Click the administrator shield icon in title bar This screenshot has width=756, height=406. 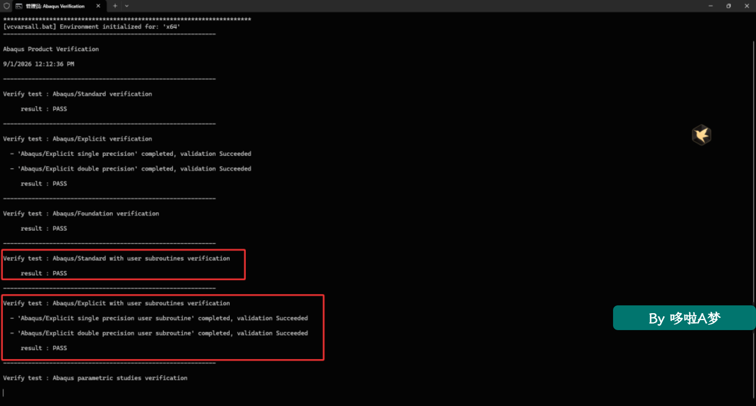pos(7,6)
